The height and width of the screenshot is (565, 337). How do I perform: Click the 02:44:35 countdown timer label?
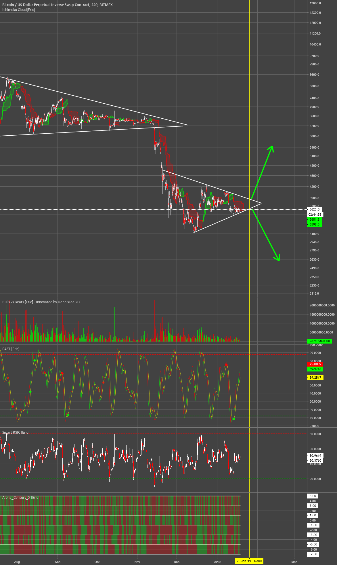point(315,215)
